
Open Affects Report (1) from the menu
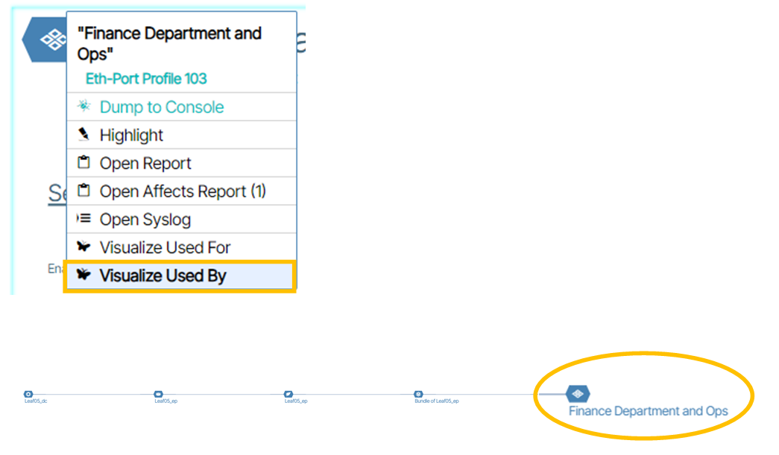(183, 191)
